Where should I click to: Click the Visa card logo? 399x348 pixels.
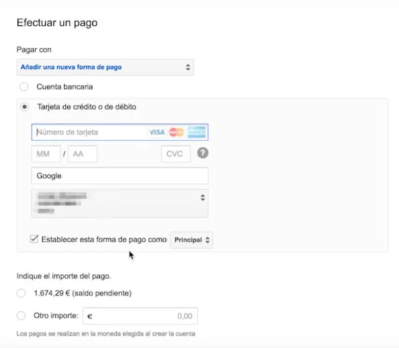(x=157, y=132)
